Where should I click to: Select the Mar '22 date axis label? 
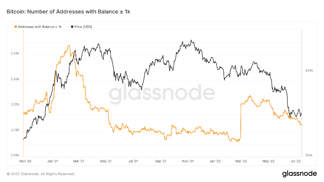pos(241,161)
